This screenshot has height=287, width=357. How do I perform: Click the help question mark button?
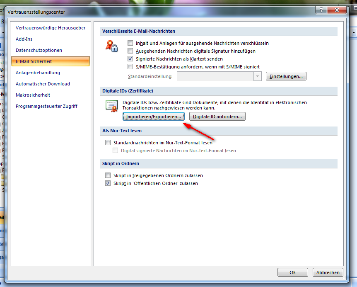321,10
